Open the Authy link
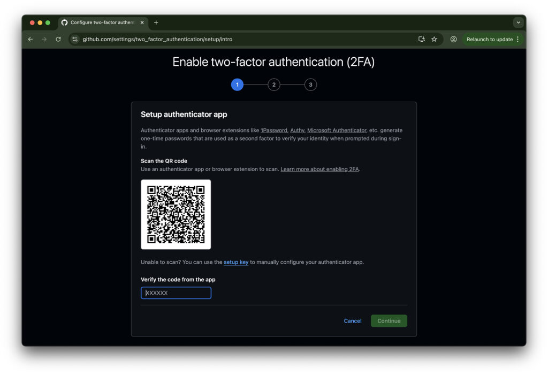Viewport: 548px width, 375px height. click(x=298, y=131)
